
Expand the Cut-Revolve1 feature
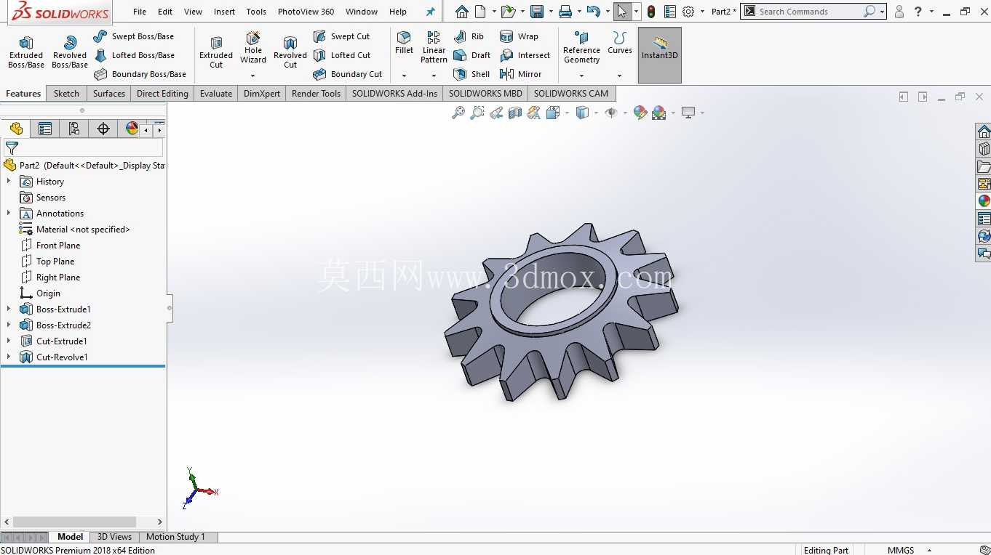[x=9, y=357]
